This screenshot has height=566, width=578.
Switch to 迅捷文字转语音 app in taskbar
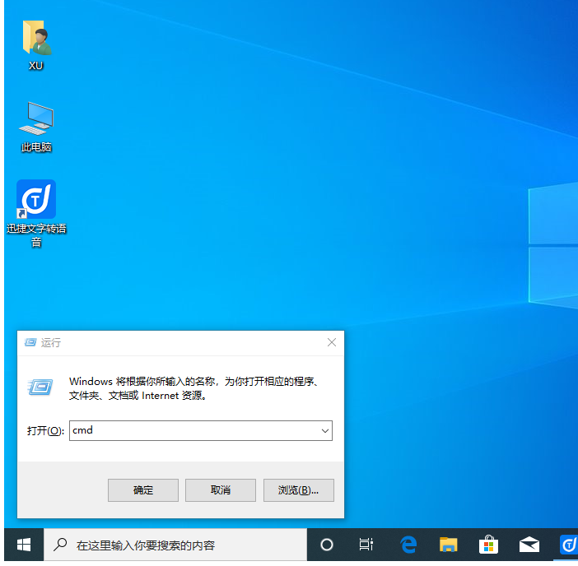[567, 545]
